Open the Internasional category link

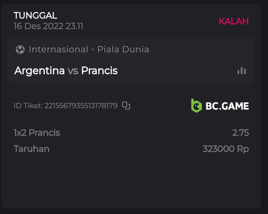click(58, 49)
